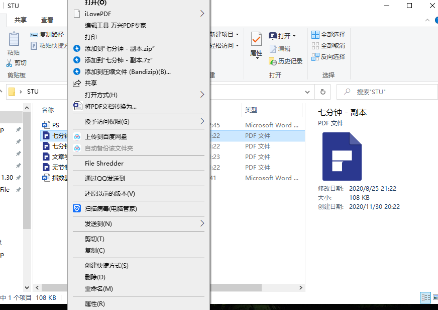Screen dimensions: 438x310
Task: Switch to details view via status bar icon
Action: [x=425, y=297]
